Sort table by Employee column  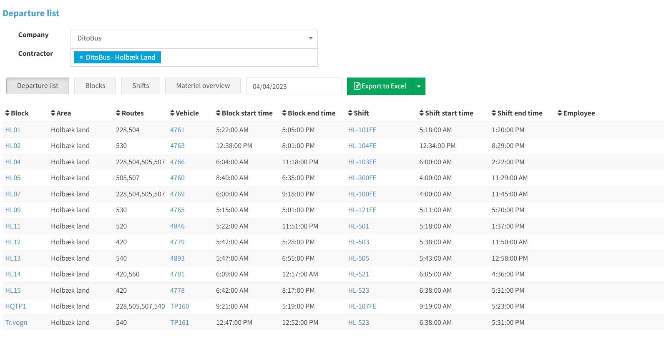coord(576,113)
